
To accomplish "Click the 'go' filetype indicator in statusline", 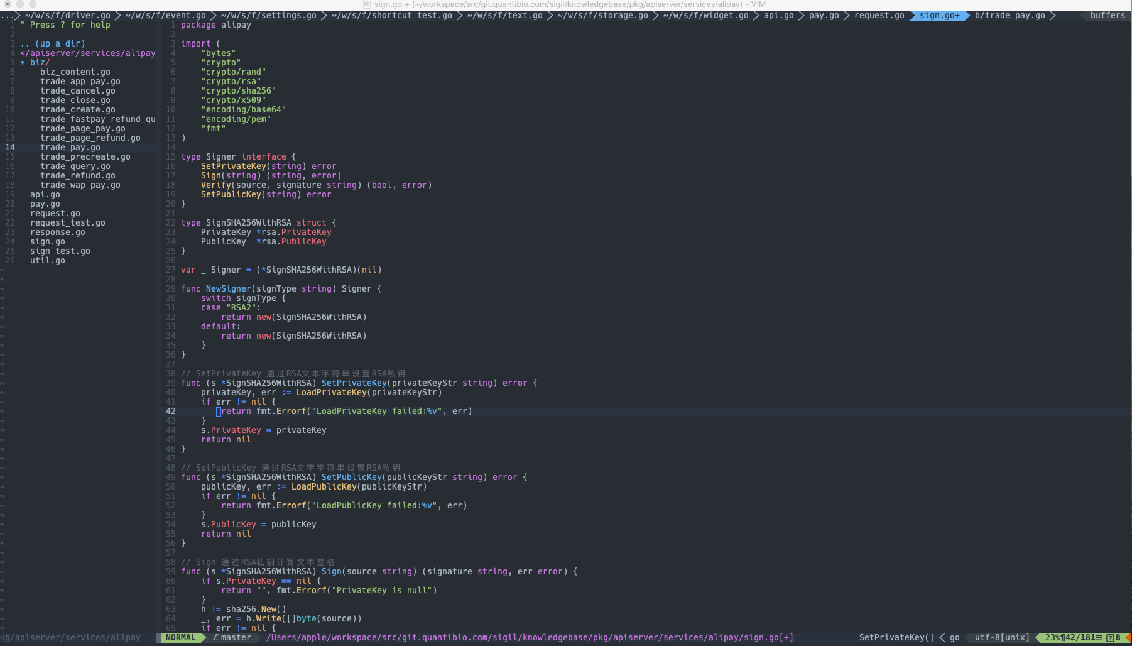I will tap(955, 637).
